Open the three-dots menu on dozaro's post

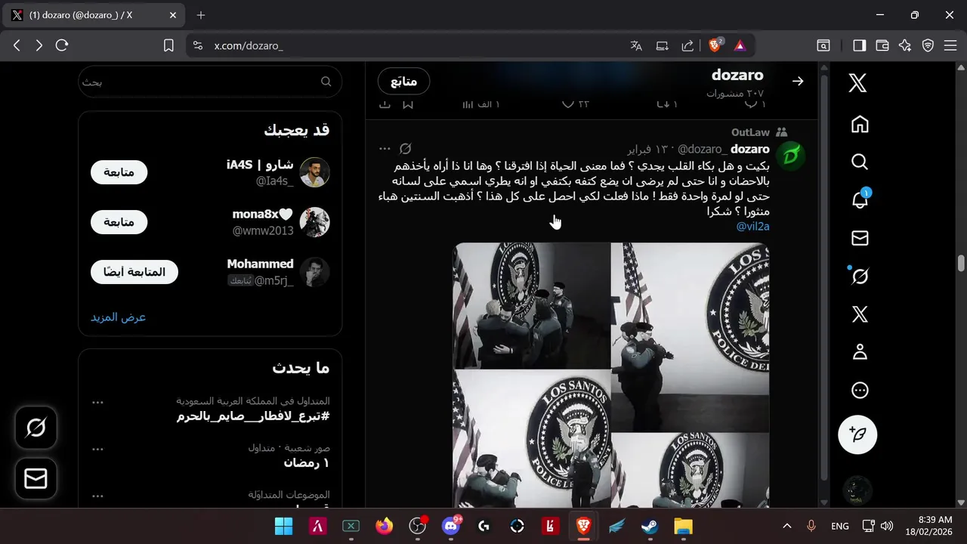click(385, 149)
